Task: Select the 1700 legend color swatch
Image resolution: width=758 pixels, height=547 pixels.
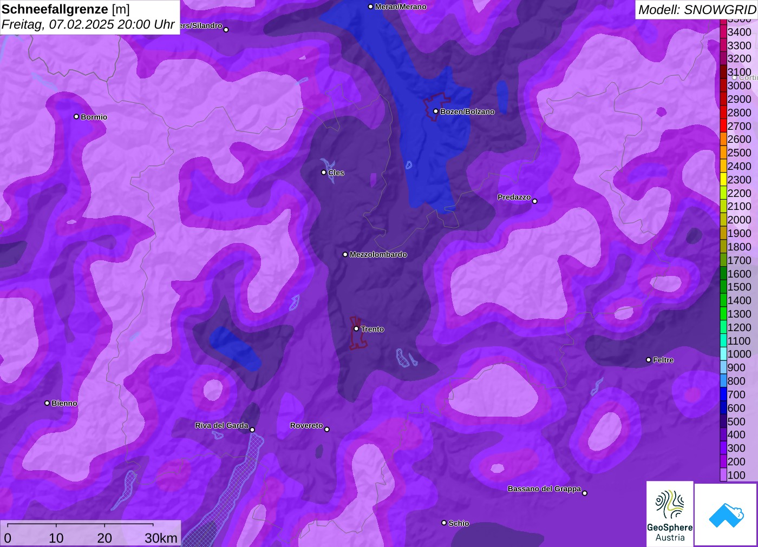Action: 723,260
